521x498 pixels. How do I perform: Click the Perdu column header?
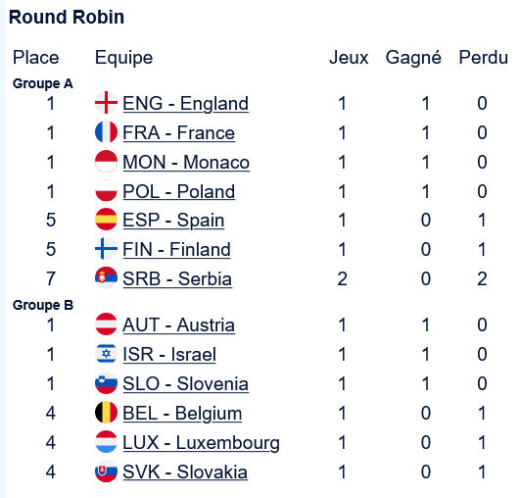[x=484, y=57]
